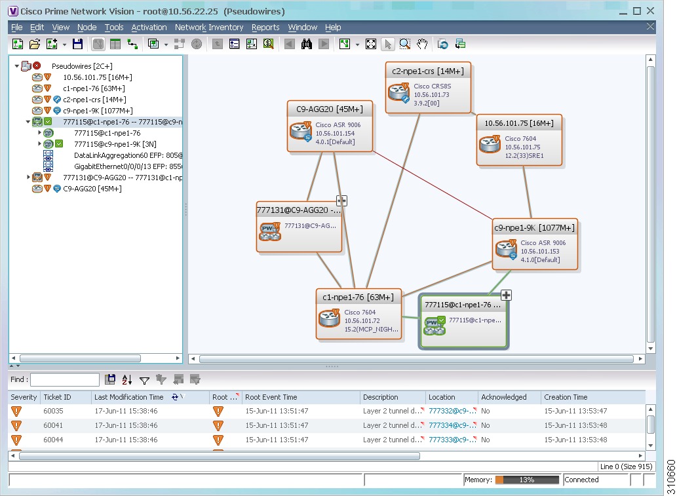Expand the 777115@c1-npe1-76 aggregation plus button
The width and height of the screenshot is (677, 496).
point(506,296)
